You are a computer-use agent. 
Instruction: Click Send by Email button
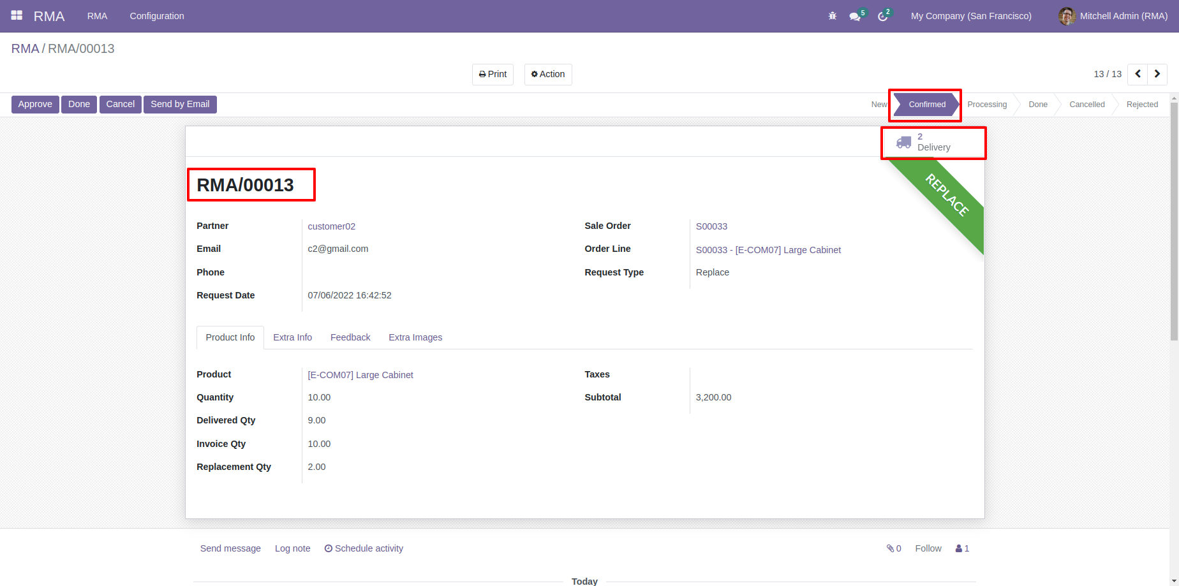pyautogui.click(x=180, y=105)
